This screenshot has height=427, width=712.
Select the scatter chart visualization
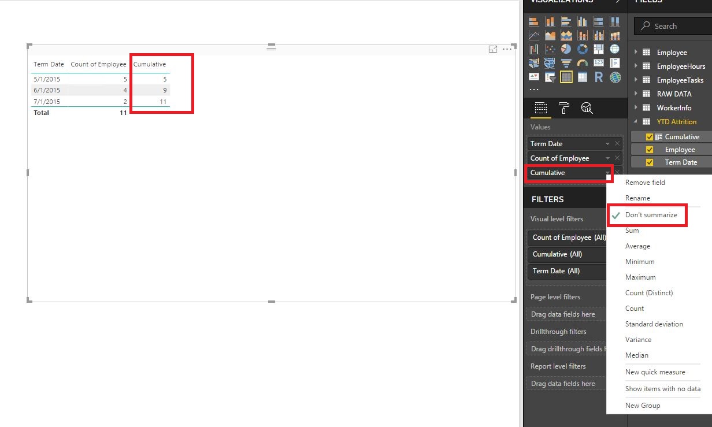coord(550,49)
